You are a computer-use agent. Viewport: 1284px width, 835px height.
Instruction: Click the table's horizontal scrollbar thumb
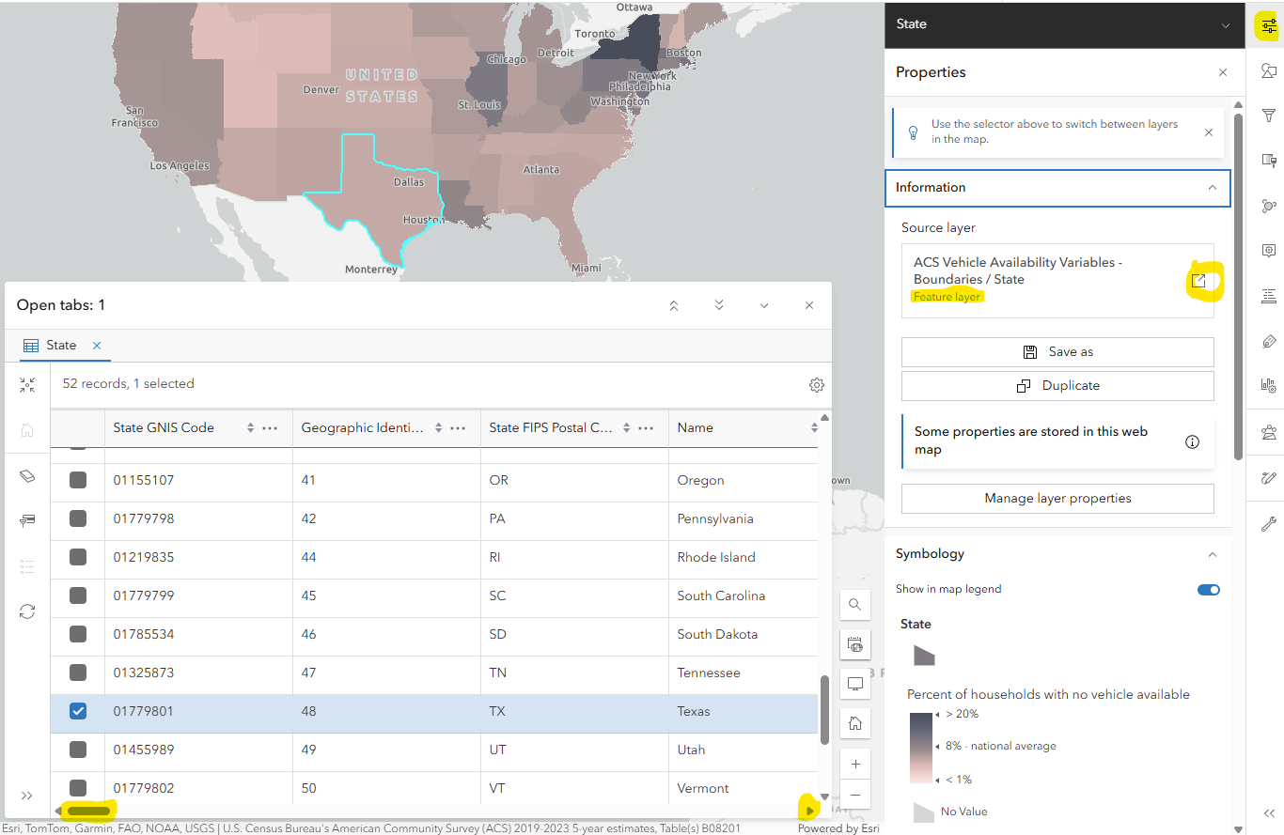coord(88,811)
